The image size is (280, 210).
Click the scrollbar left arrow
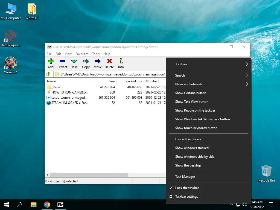click(x=48, y=175)
